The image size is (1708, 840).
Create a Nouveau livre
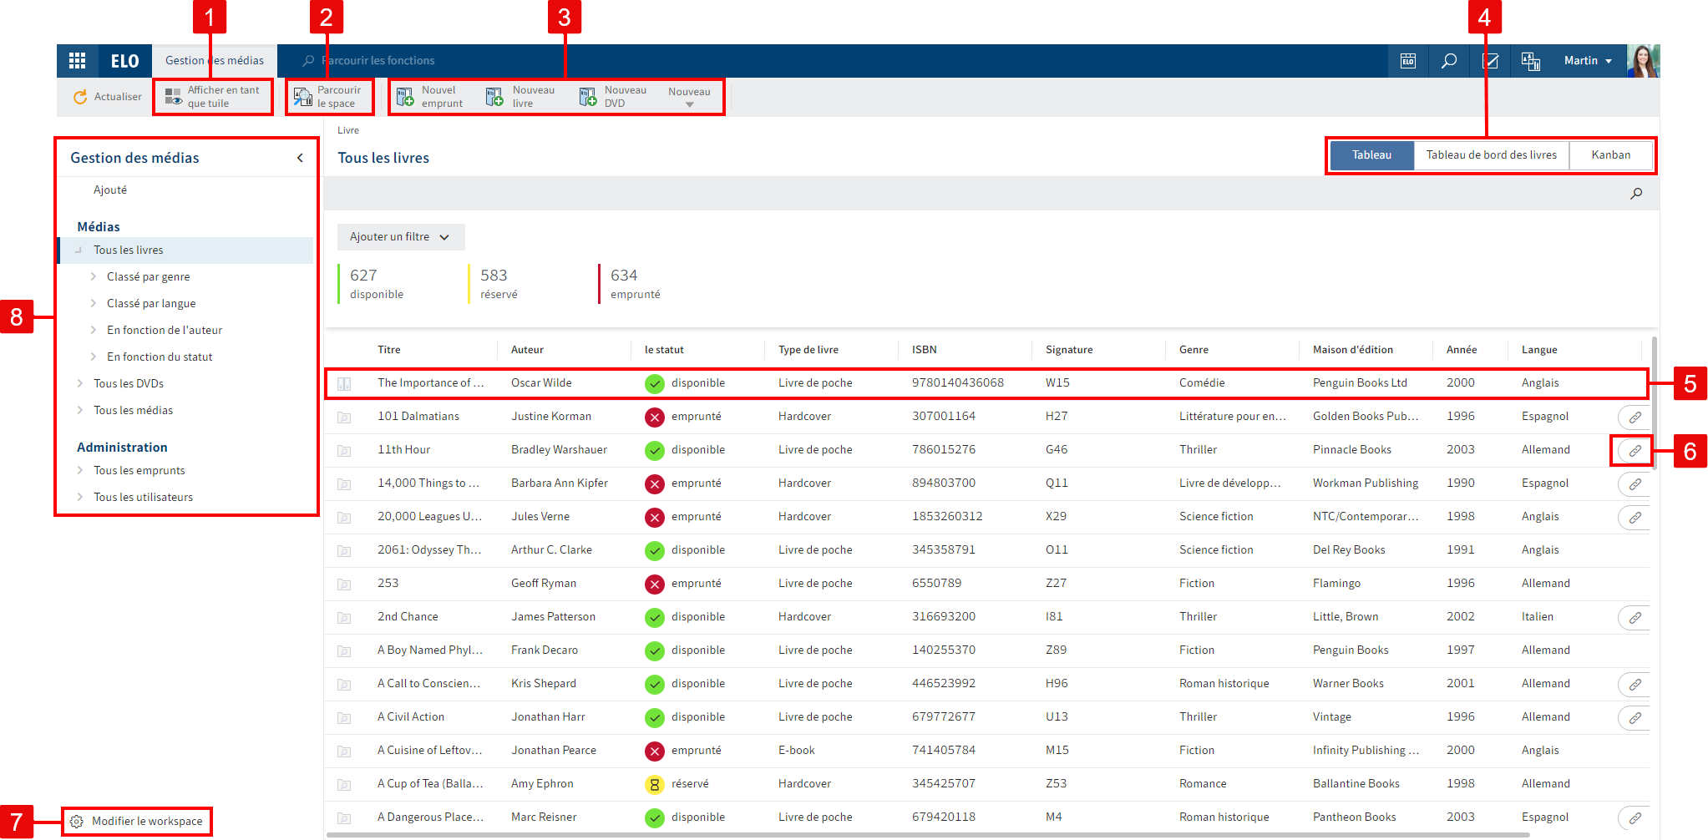(520, 97)
